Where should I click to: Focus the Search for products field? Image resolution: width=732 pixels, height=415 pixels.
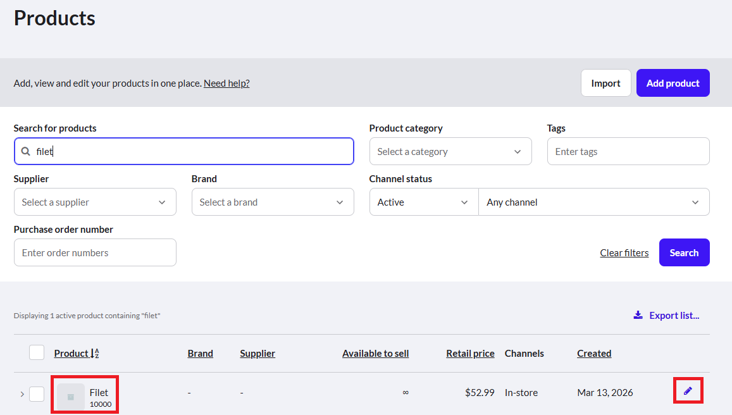click(184, 151)
